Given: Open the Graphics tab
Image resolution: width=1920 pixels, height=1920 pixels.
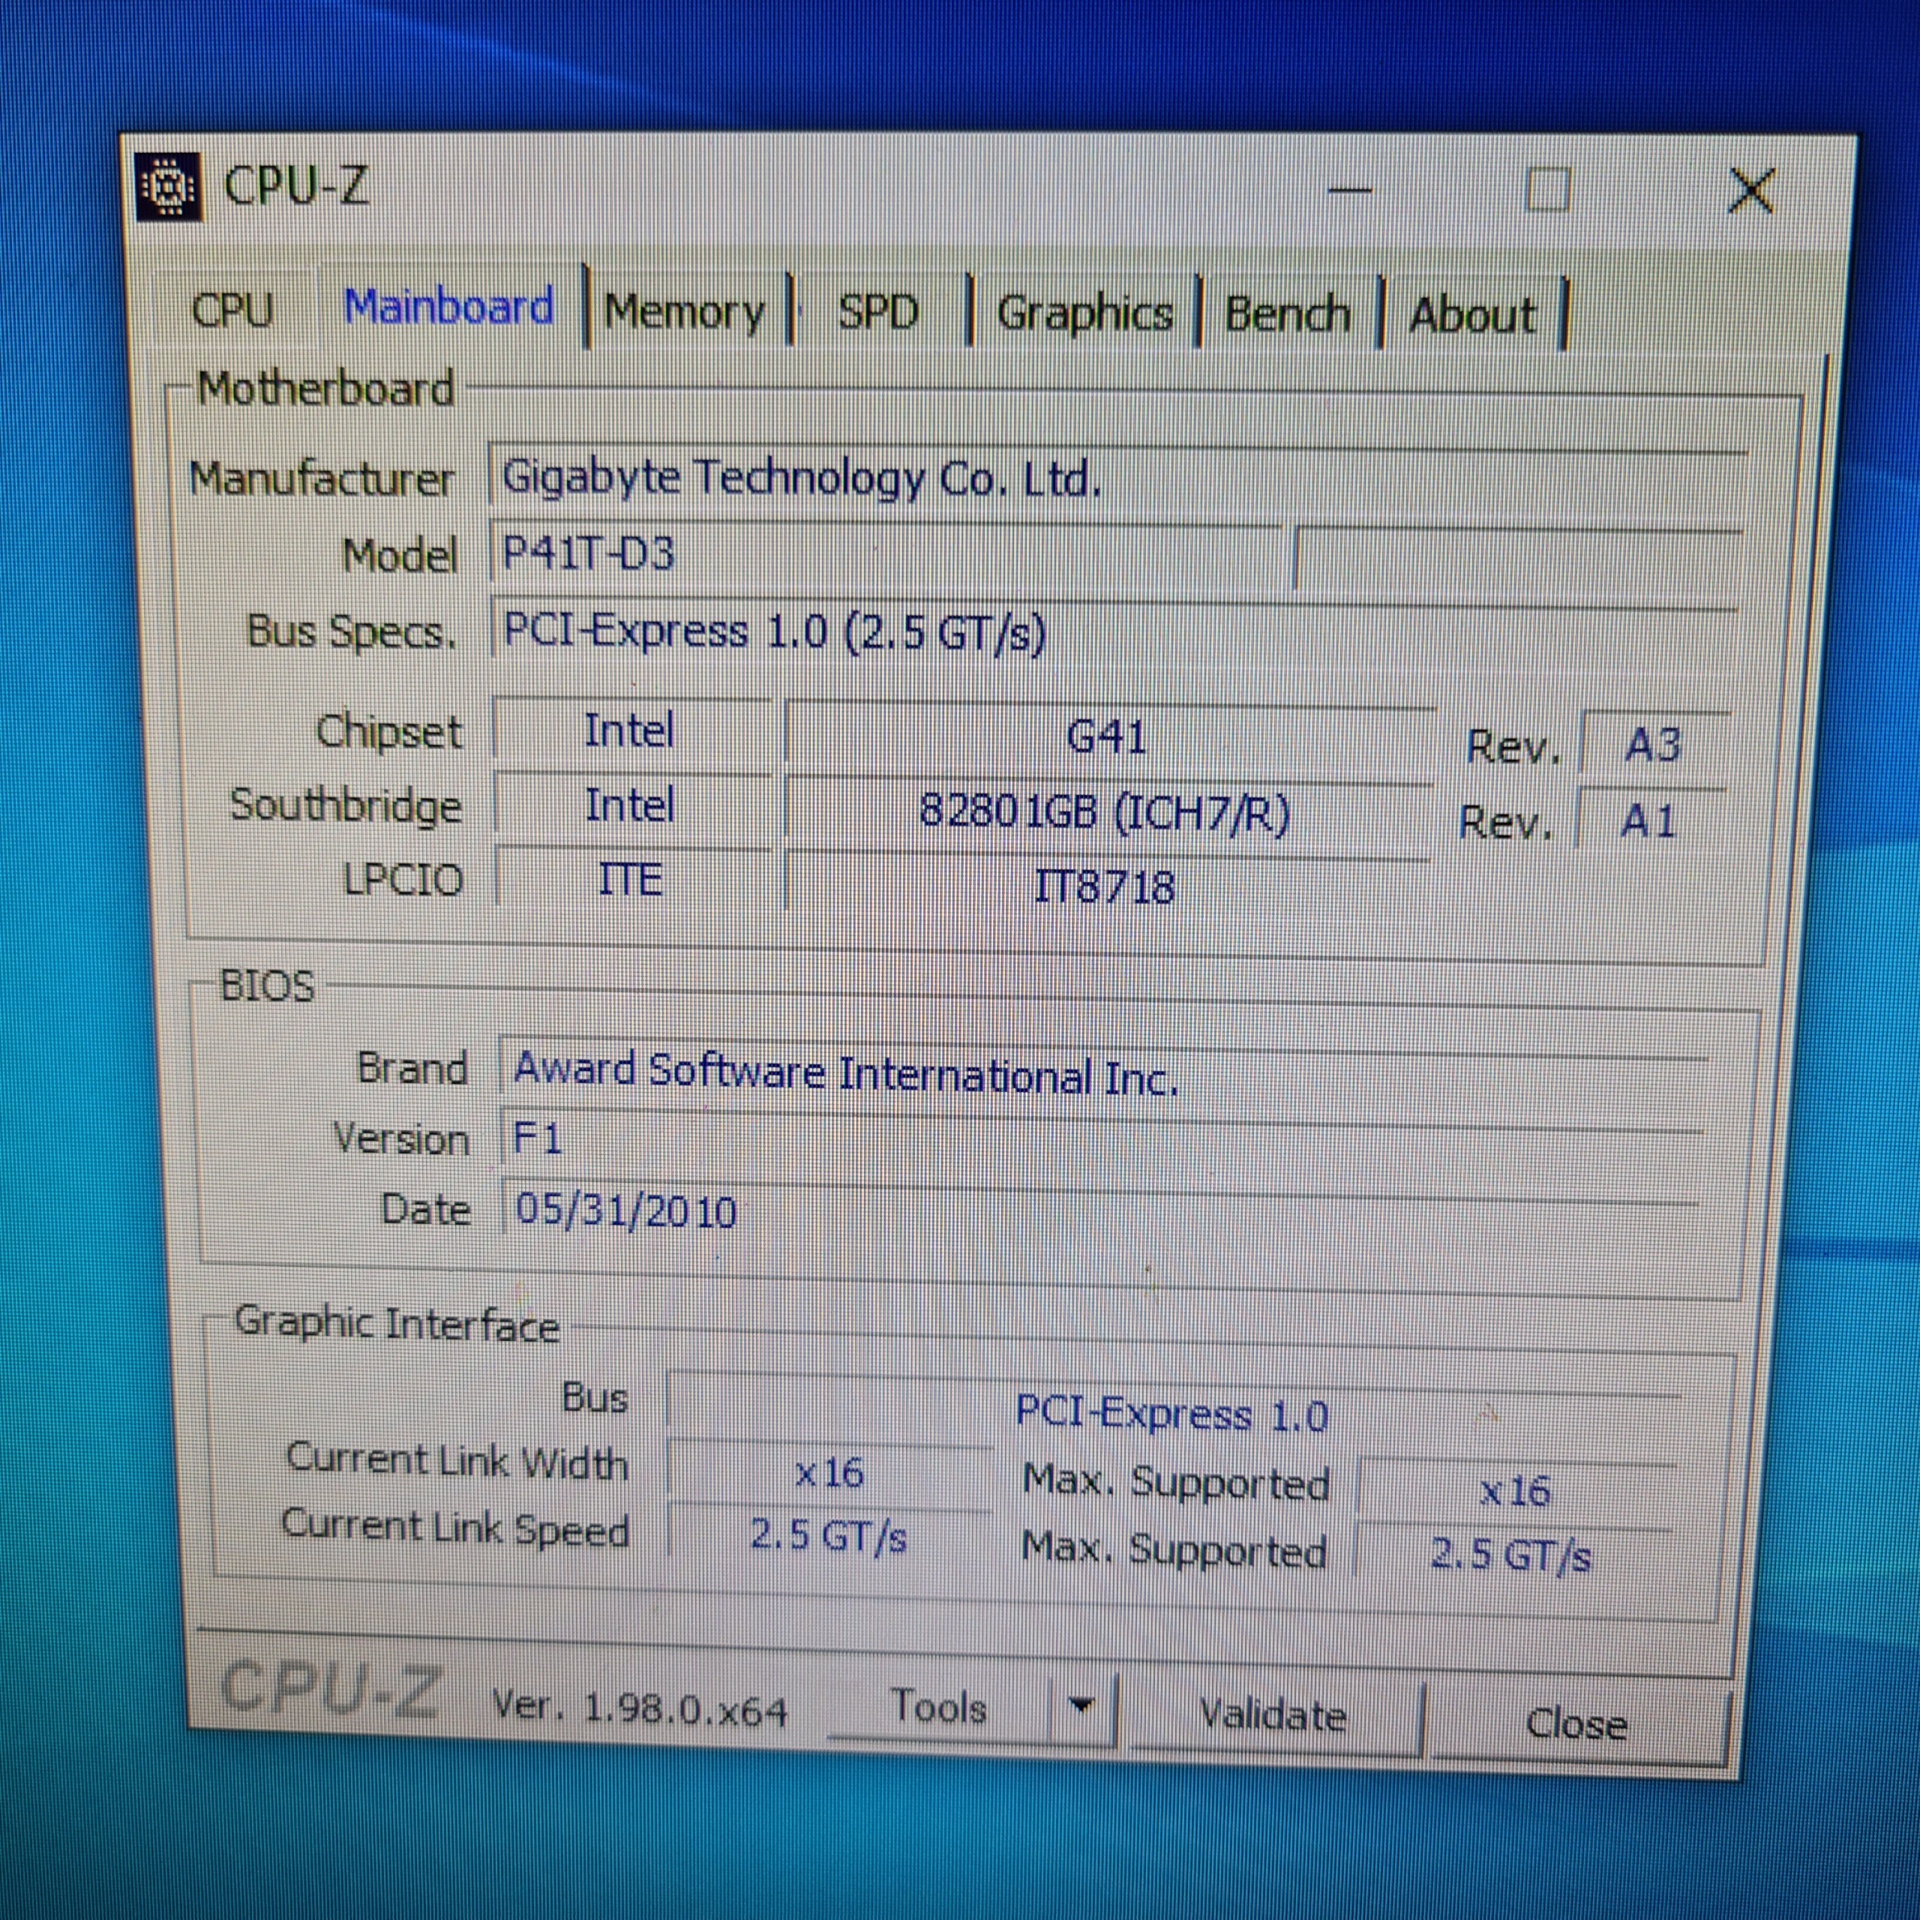Looking at the screenshot, I should (1084, 314).
